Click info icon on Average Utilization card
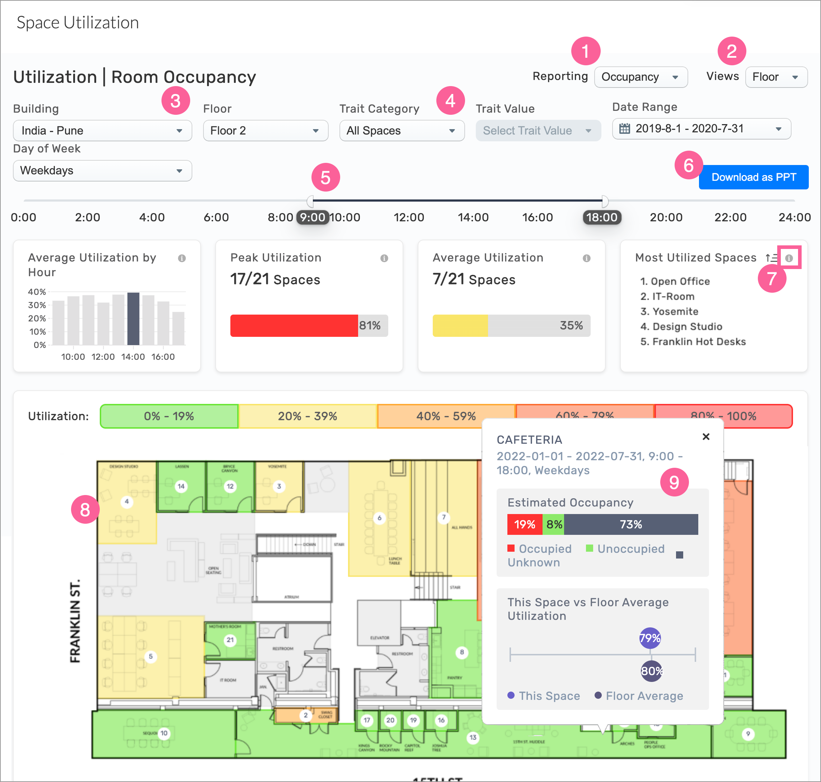 pyautogui.click(x=586, y=258)
